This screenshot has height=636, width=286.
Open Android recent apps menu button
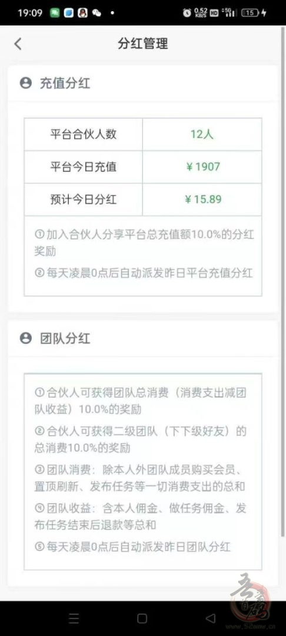[x=74, y=618]
